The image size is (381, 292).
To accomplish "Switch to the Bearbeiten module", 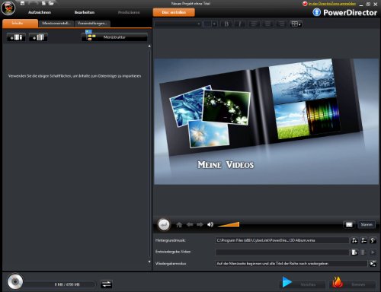I will coord(85,12).
